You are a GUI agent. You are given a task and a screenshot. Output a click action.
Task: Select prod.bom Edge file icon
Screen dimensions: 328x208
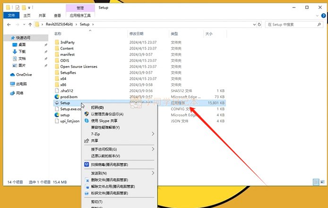click(57, 97)
